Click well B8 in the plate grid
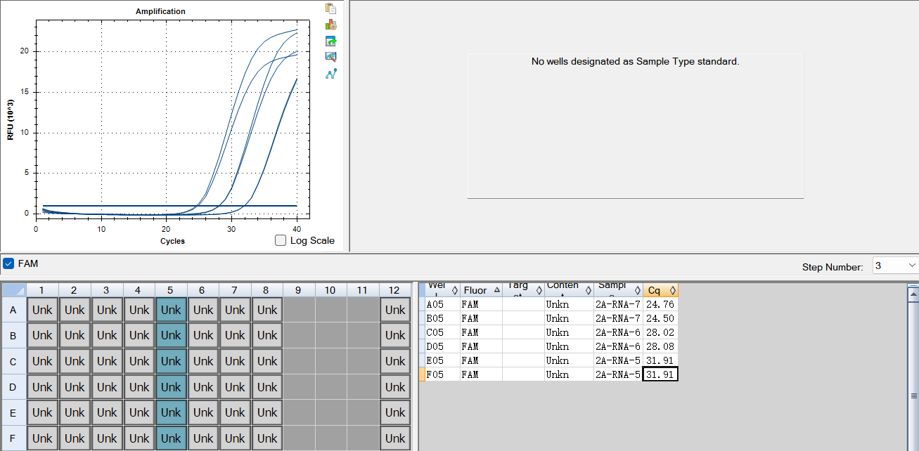Image resolution: width=919 pixels, height=451 pixels. (x=267, y=335)
